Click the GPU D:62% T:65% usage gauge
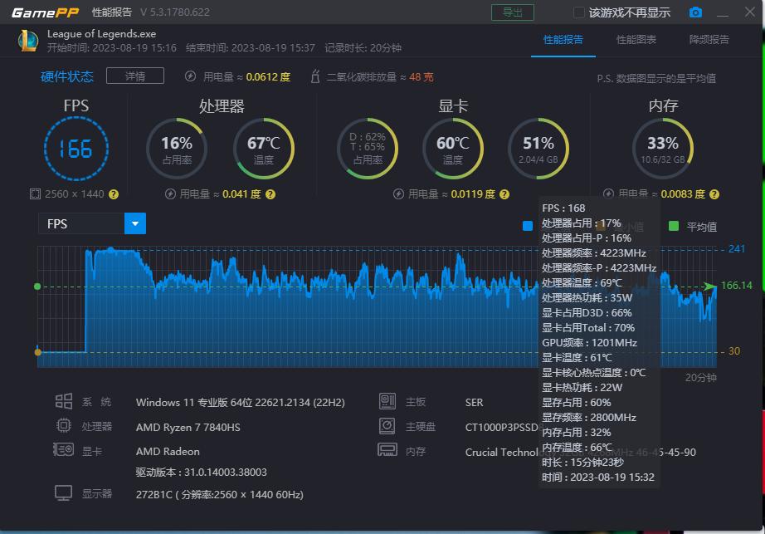 pyautogui.click(x=368, y=149)
